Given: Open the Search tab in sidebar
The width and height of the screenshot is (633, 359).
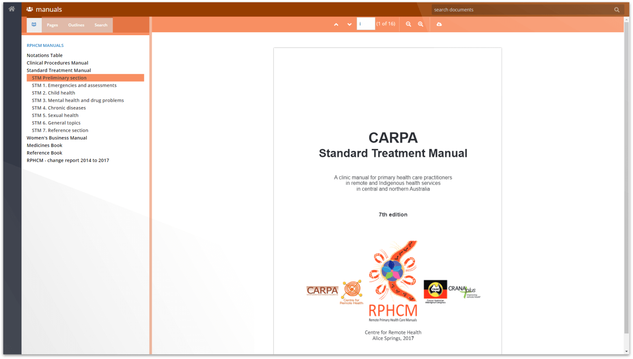Looking at the screenshot, I should (x=101, y=25).
